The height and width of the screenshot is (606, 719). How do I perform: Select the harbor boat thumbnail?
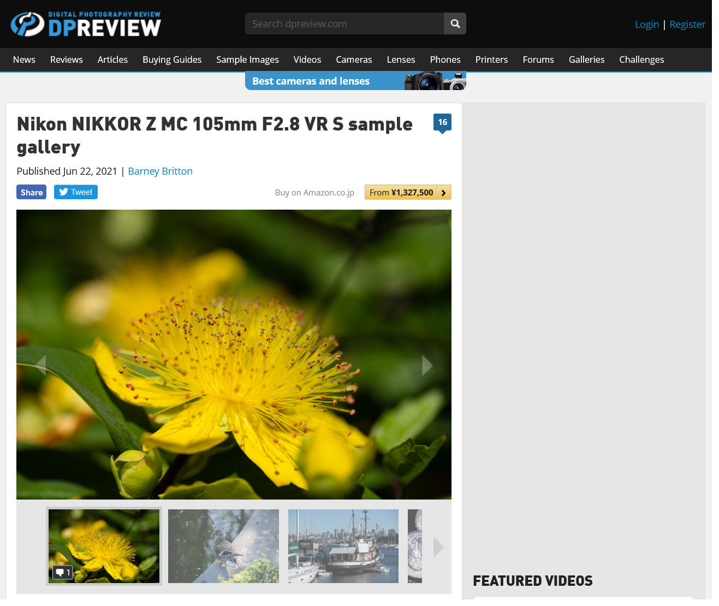(x=343, y=546)
